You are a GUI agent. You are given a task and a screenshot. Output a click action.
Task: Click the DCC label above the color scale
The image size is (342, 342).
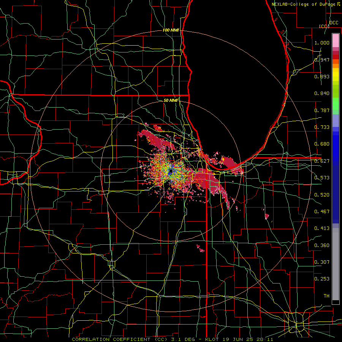[334, 23]
